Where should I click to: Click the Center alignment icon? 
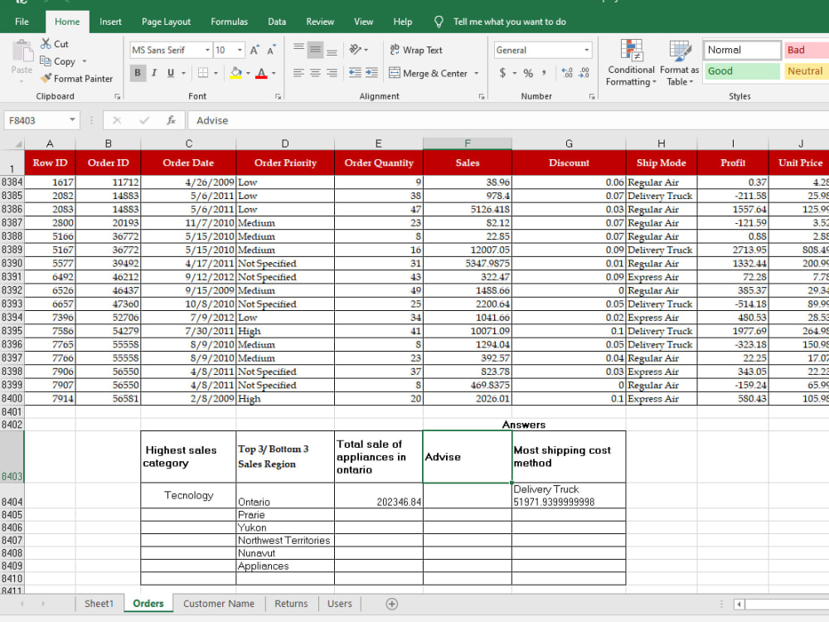[315, 73]
